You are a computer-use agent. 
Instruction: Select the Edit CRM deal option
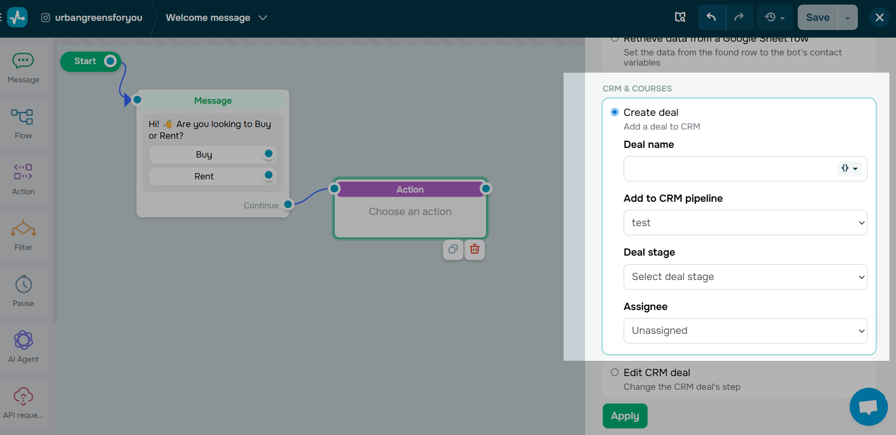pos(614,372)
